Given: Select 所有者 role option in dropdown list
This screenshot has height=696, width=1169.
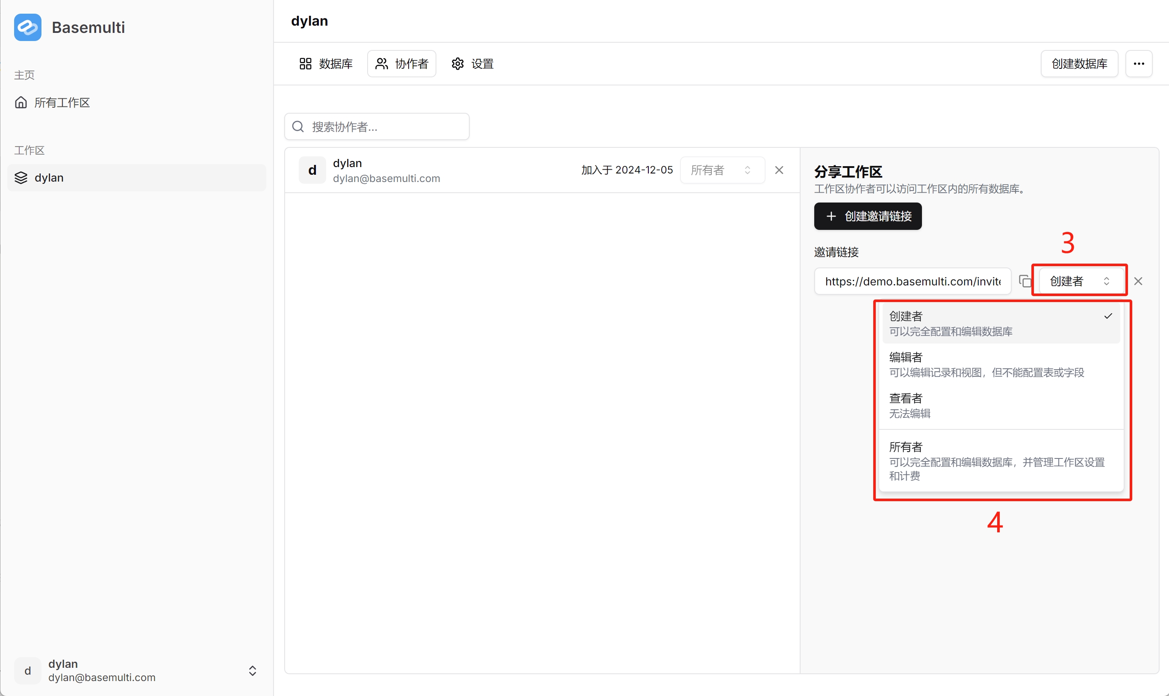Looking at the screenshot, I should tap(1001, 461).
